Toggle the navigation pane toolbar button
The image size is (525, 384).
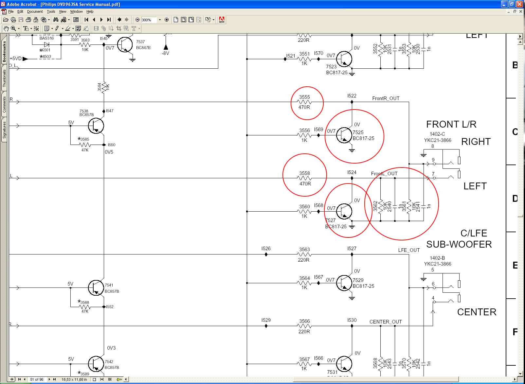(x=76, y=20)
